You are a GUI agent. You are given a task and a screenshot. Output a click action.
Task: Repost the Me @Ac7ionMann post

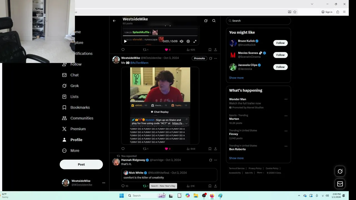pos(145,149)
